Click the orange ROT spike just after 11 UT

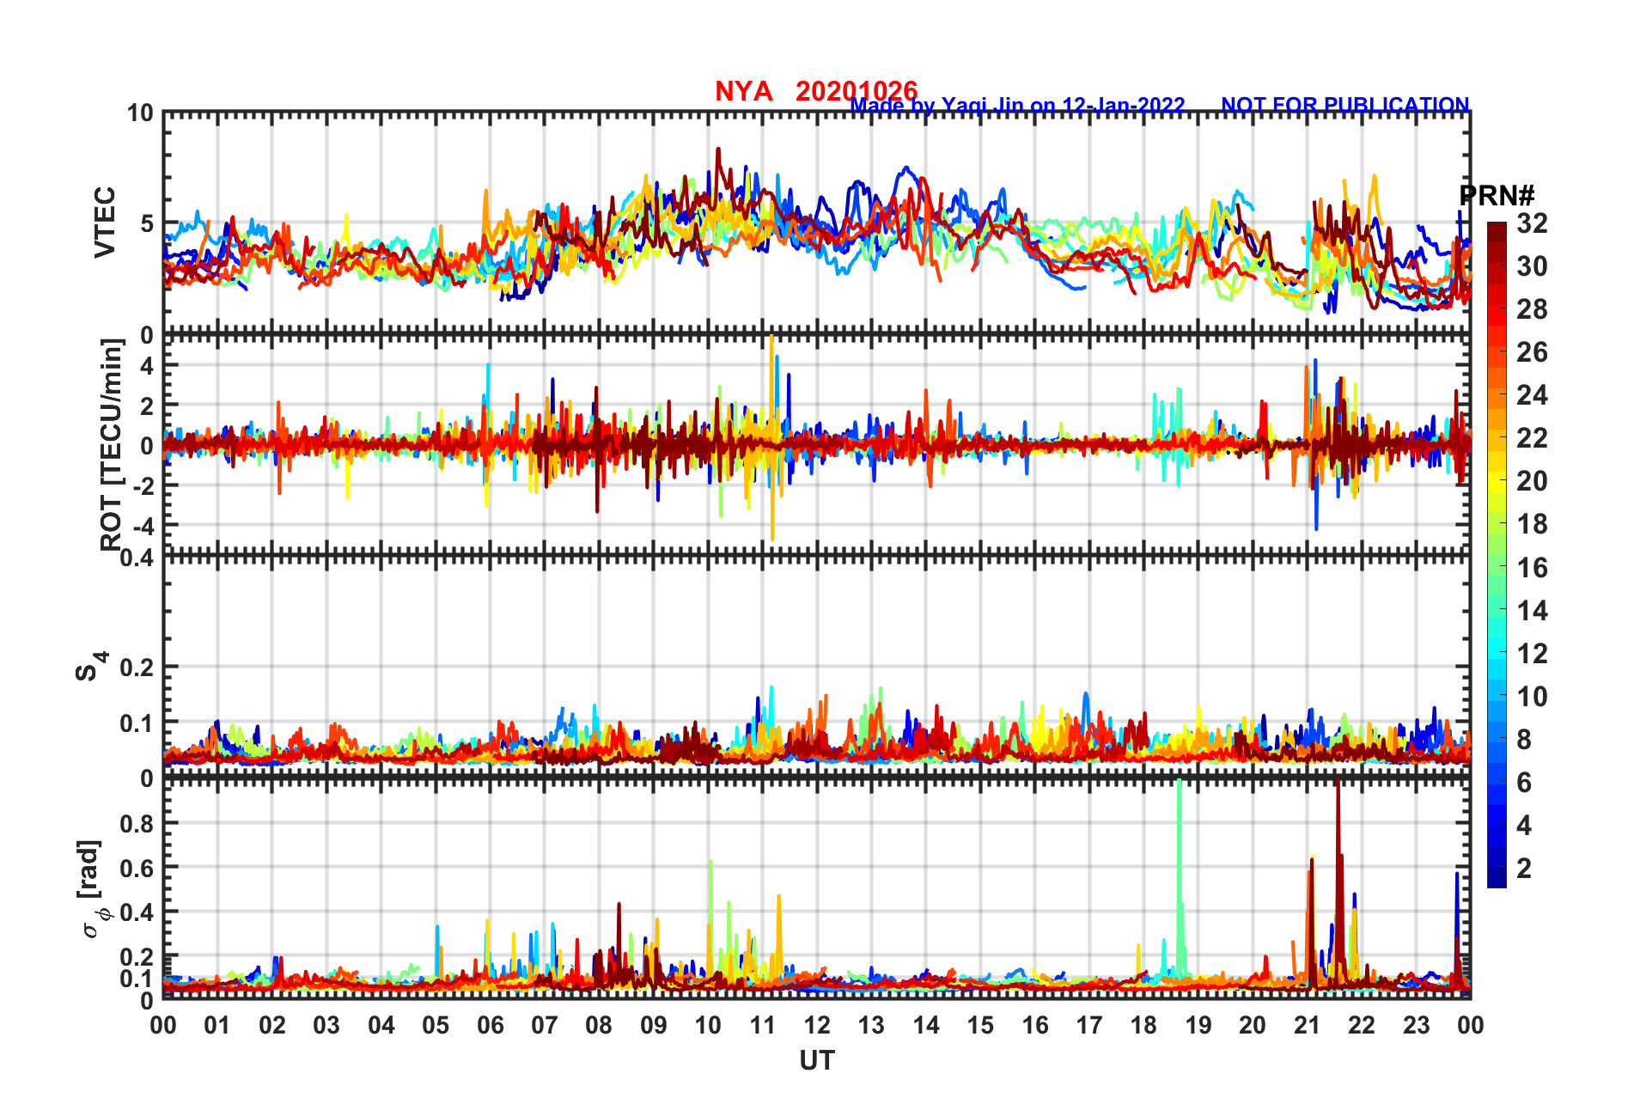click(771, 438)
